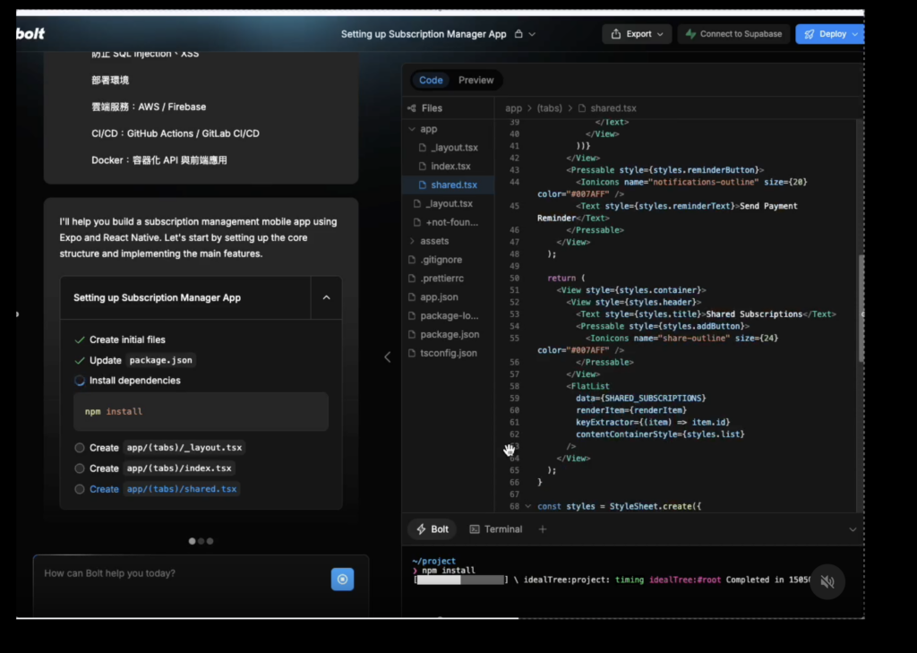
Task: Click the CI/CD：GitHub Actions / GitLab CI/CD line
Action: pyautogui.click(x=176, y=133)
